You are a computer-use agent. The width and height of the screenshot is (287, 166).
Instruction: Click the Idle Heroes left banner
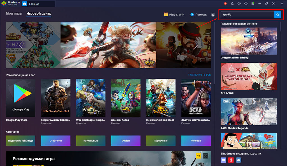click(x=33, y=45)
